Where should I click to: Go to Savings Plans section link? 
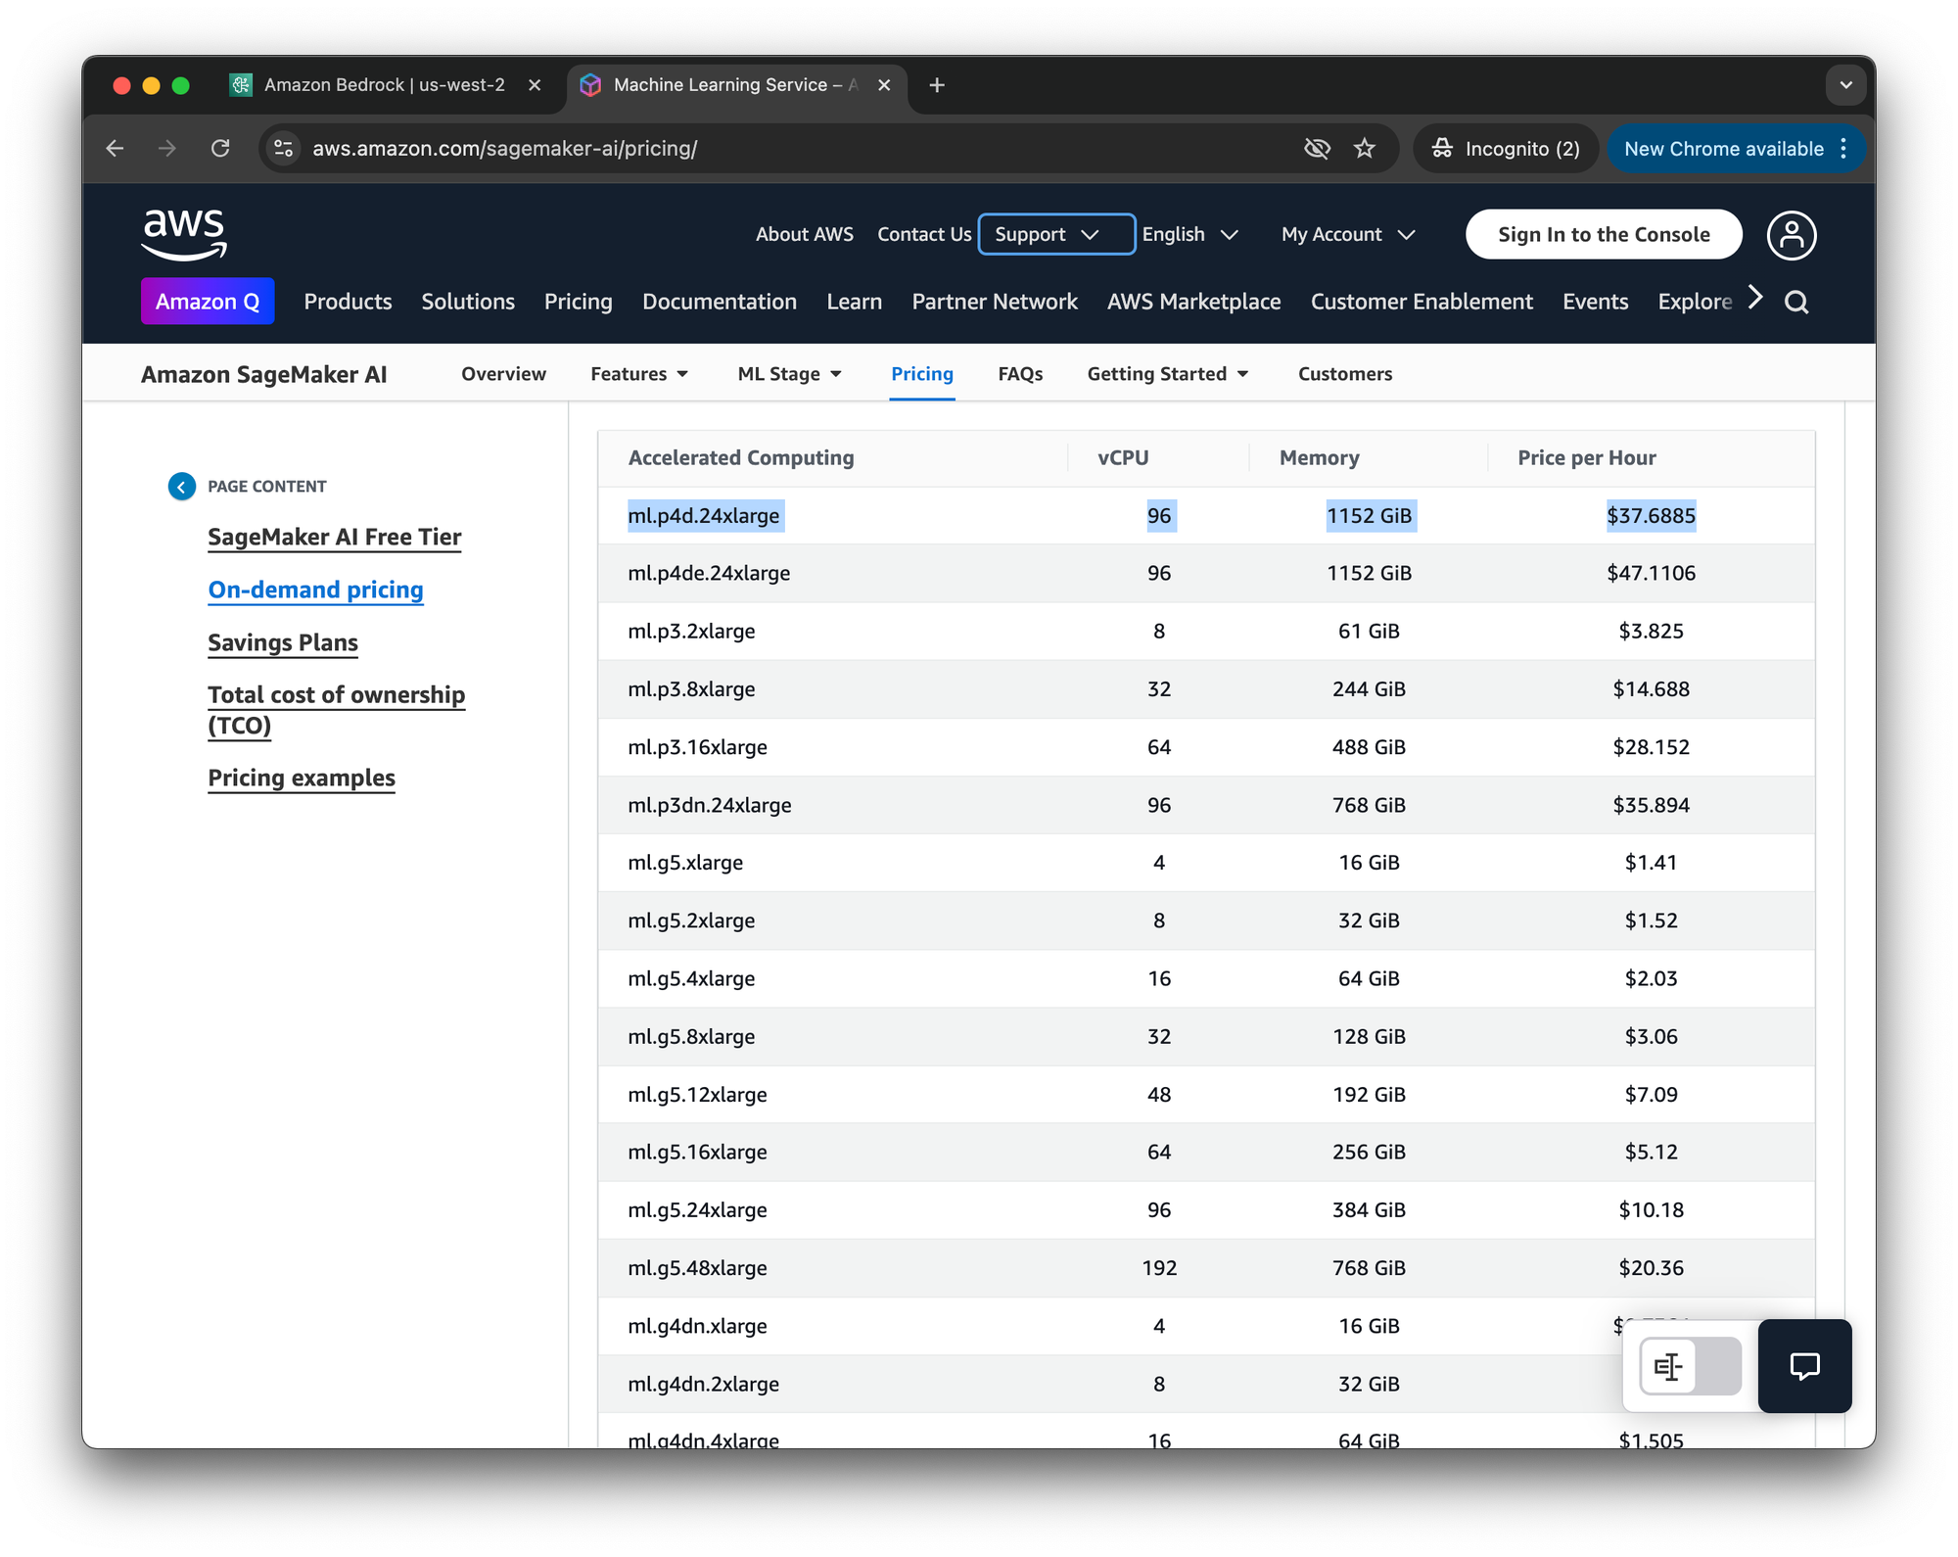[x=283, y=643]
